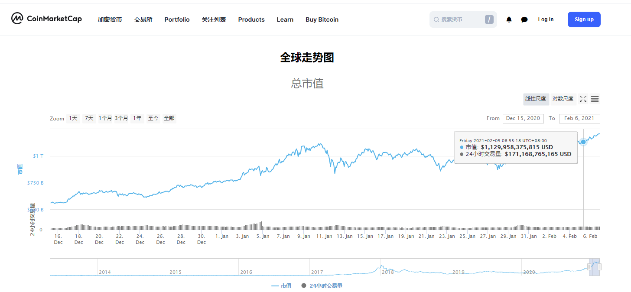The width and height of the screenshot is (631, 292).
Task: Select the 全部 zoom option
Action: 169,118
